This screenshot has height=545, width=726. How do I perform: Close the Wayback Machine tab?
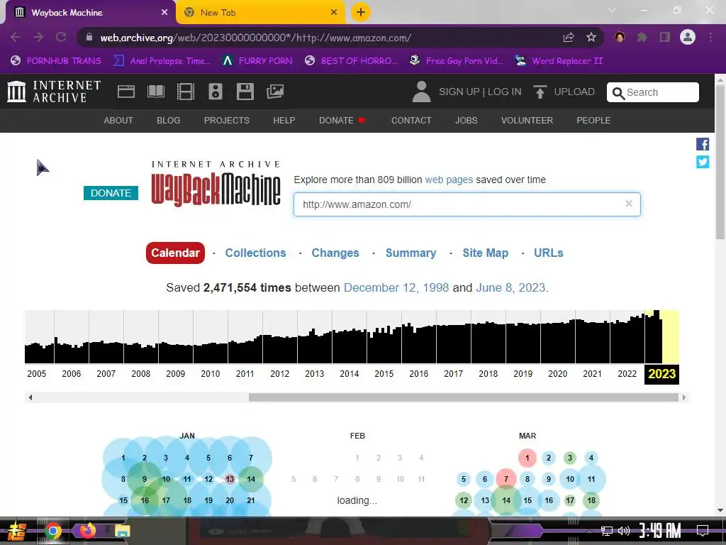[x=164, y=13]
